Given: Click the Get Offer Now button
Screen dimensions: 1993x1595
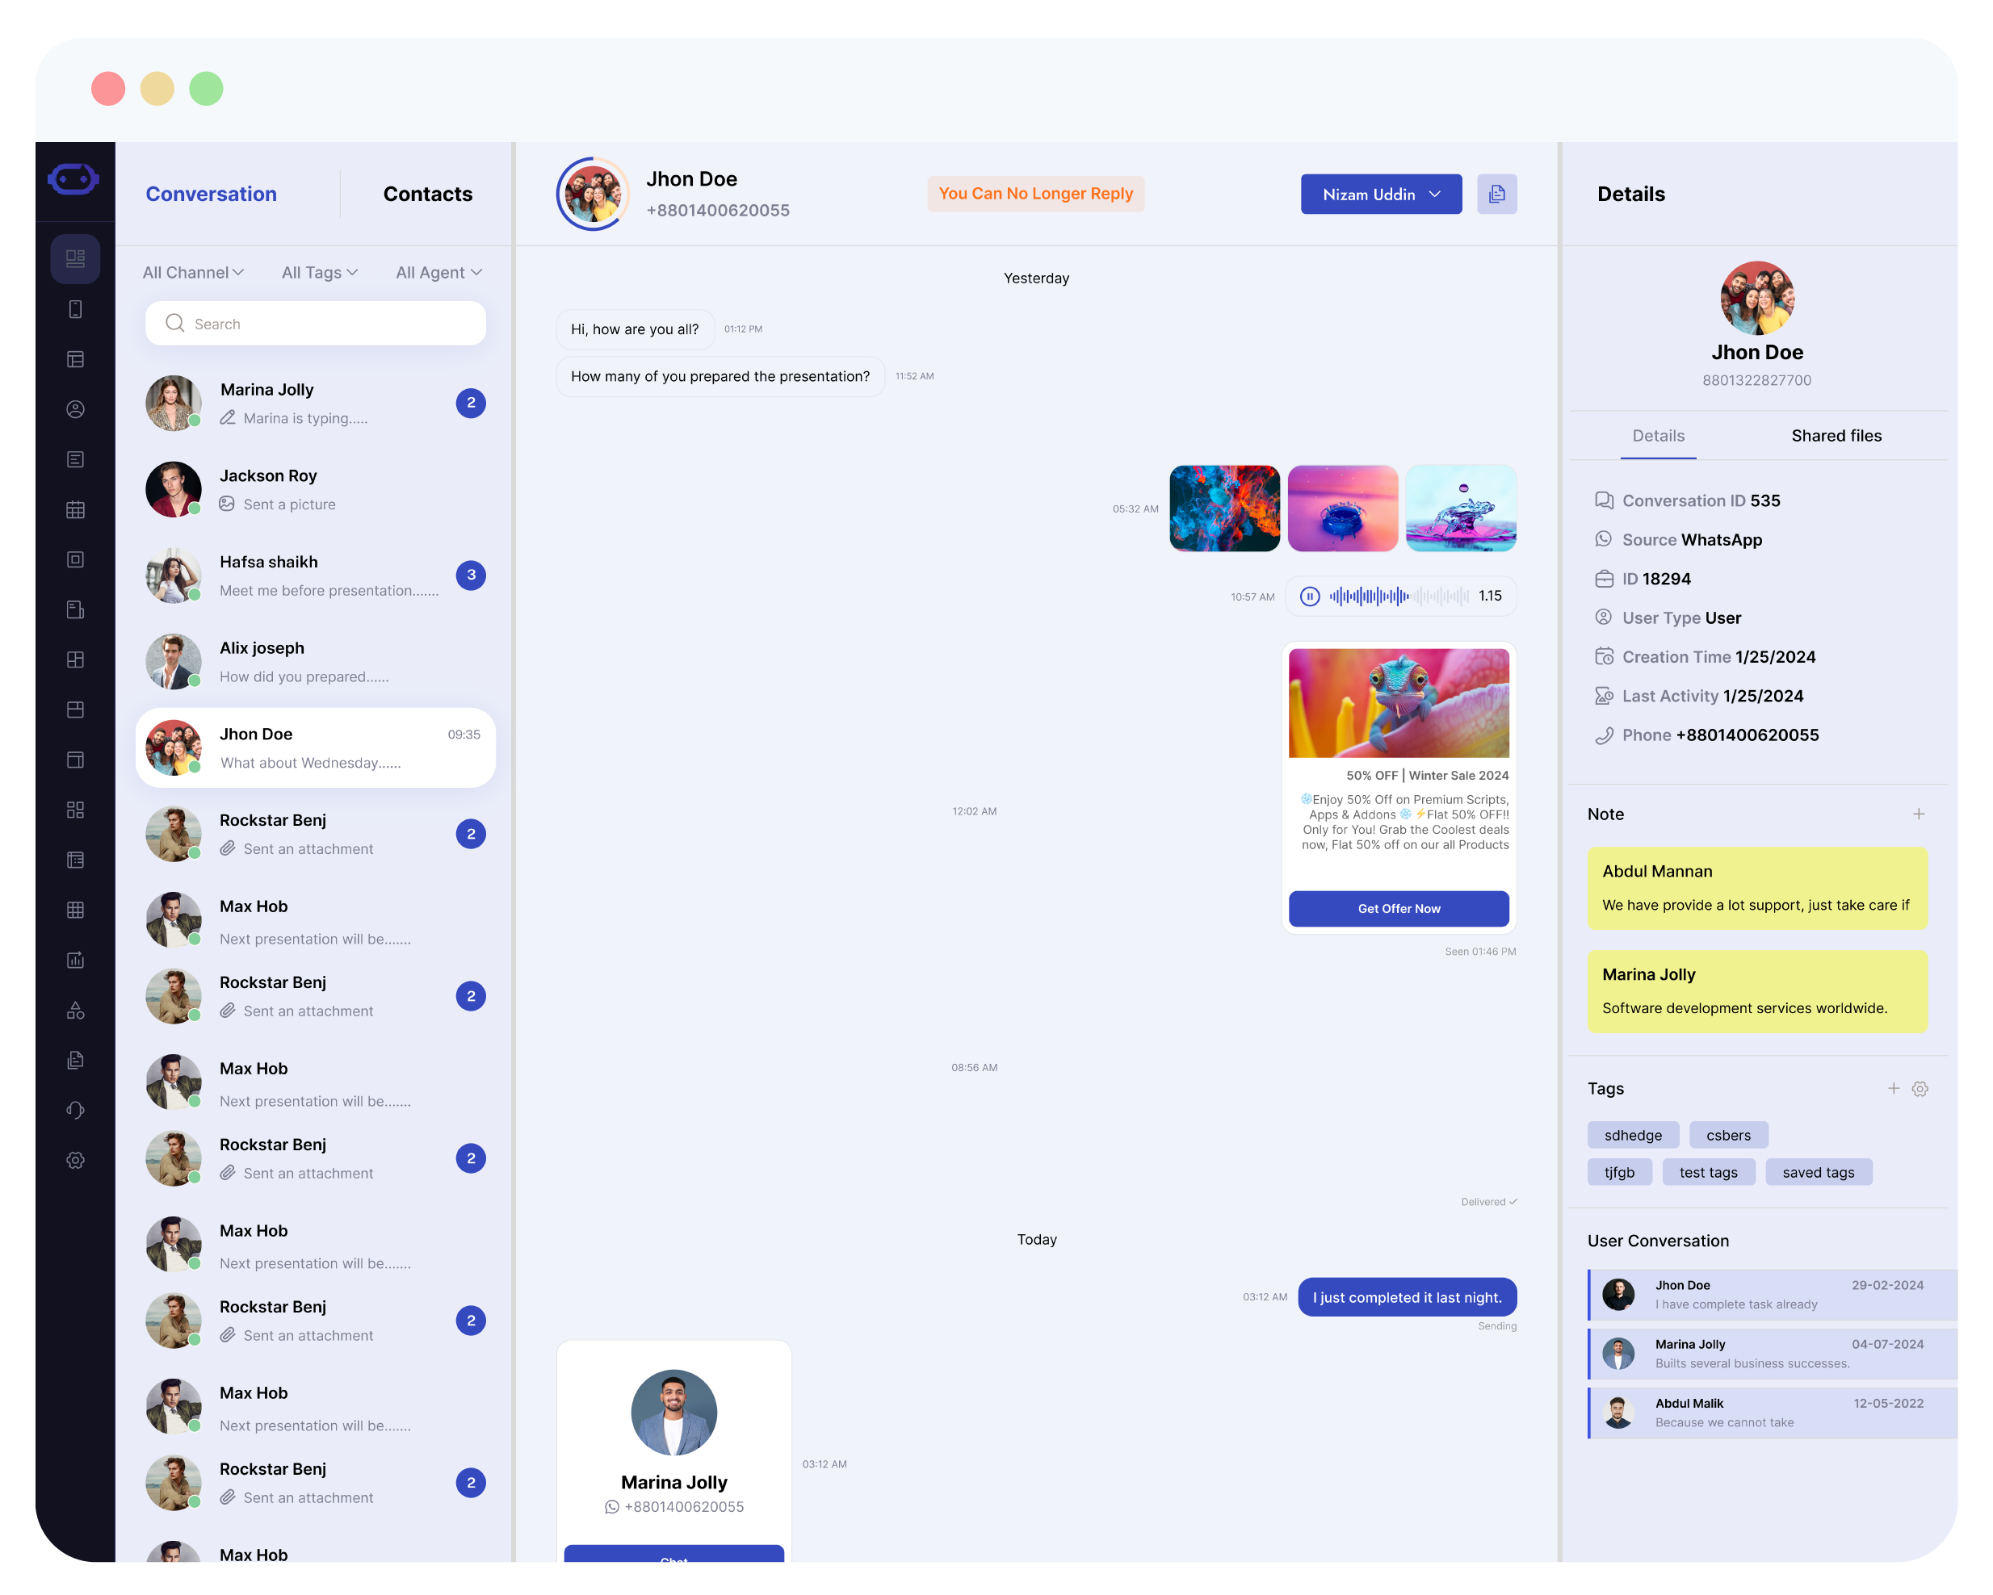Looking at the screenshot, I should click(x=1399, y=908).
